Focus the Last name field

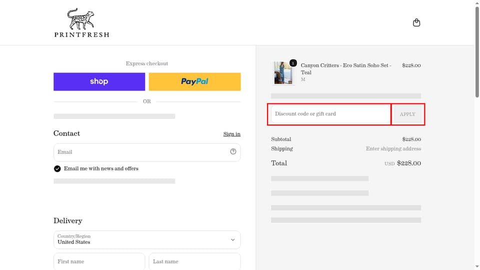(x=194, y=261)
